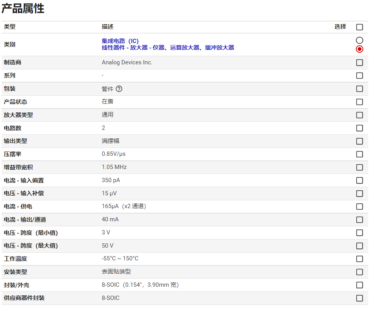Select the 集成电路（IC）radio button

click(359, 40)
